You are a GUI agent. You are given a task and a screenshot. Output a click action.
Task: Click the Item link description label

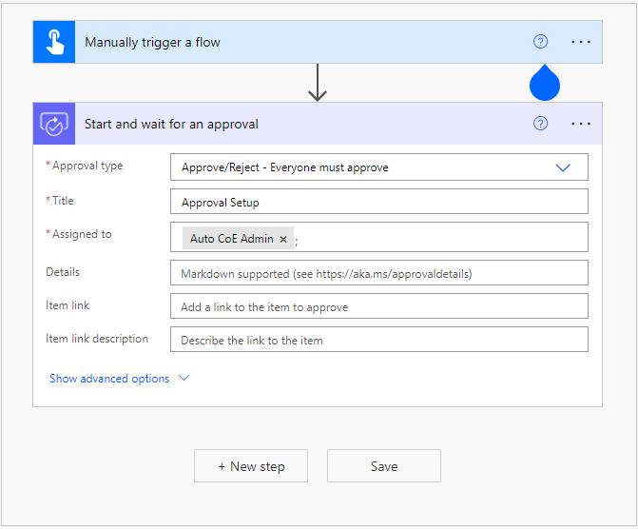click(97, 339)
